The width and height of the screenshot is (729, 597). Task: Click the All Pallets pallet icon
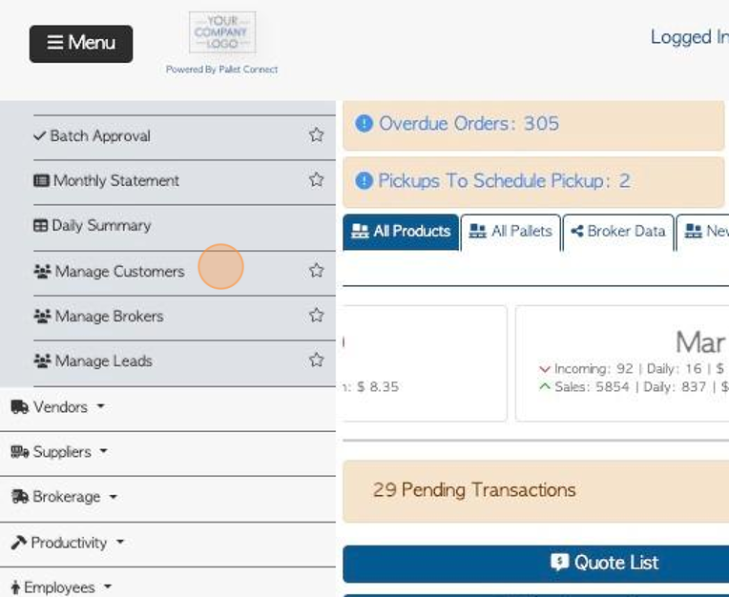click(x=477, y=231)
